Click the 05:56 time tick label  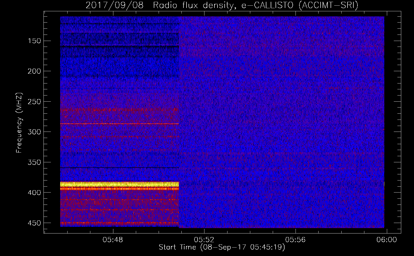coord(296,240)
